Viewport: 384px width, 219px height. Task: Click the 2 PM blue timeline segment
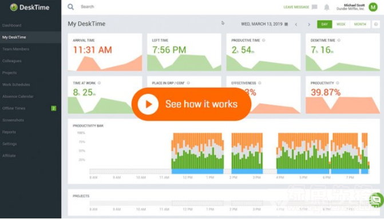tap(247, 172)
